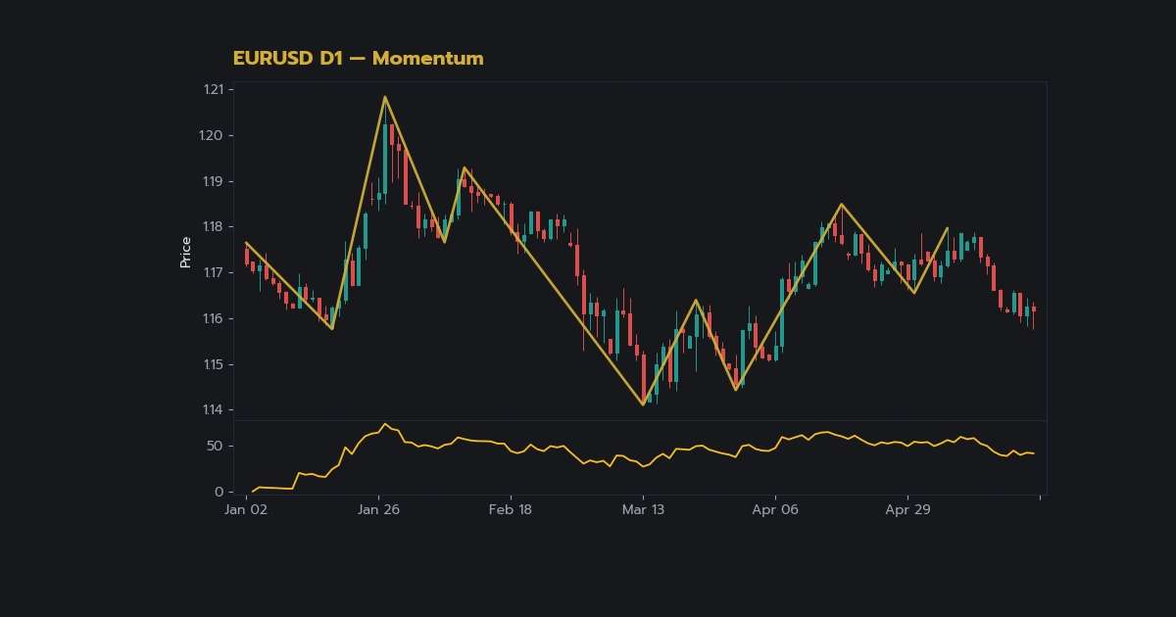Click the 117 price axis value

point(214,272)
